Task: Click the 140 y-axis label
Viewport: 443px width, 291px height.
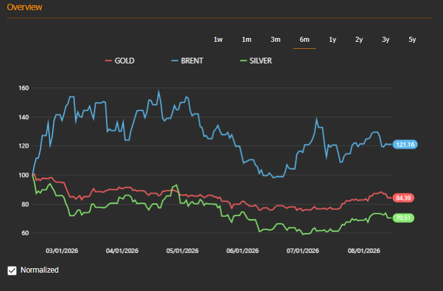Action: 23,117
